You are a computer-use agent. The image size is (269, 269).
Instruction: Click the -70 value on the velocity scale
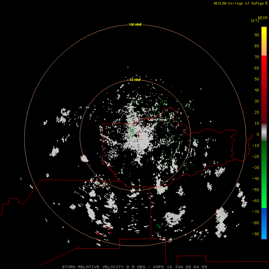click(256, 212)
